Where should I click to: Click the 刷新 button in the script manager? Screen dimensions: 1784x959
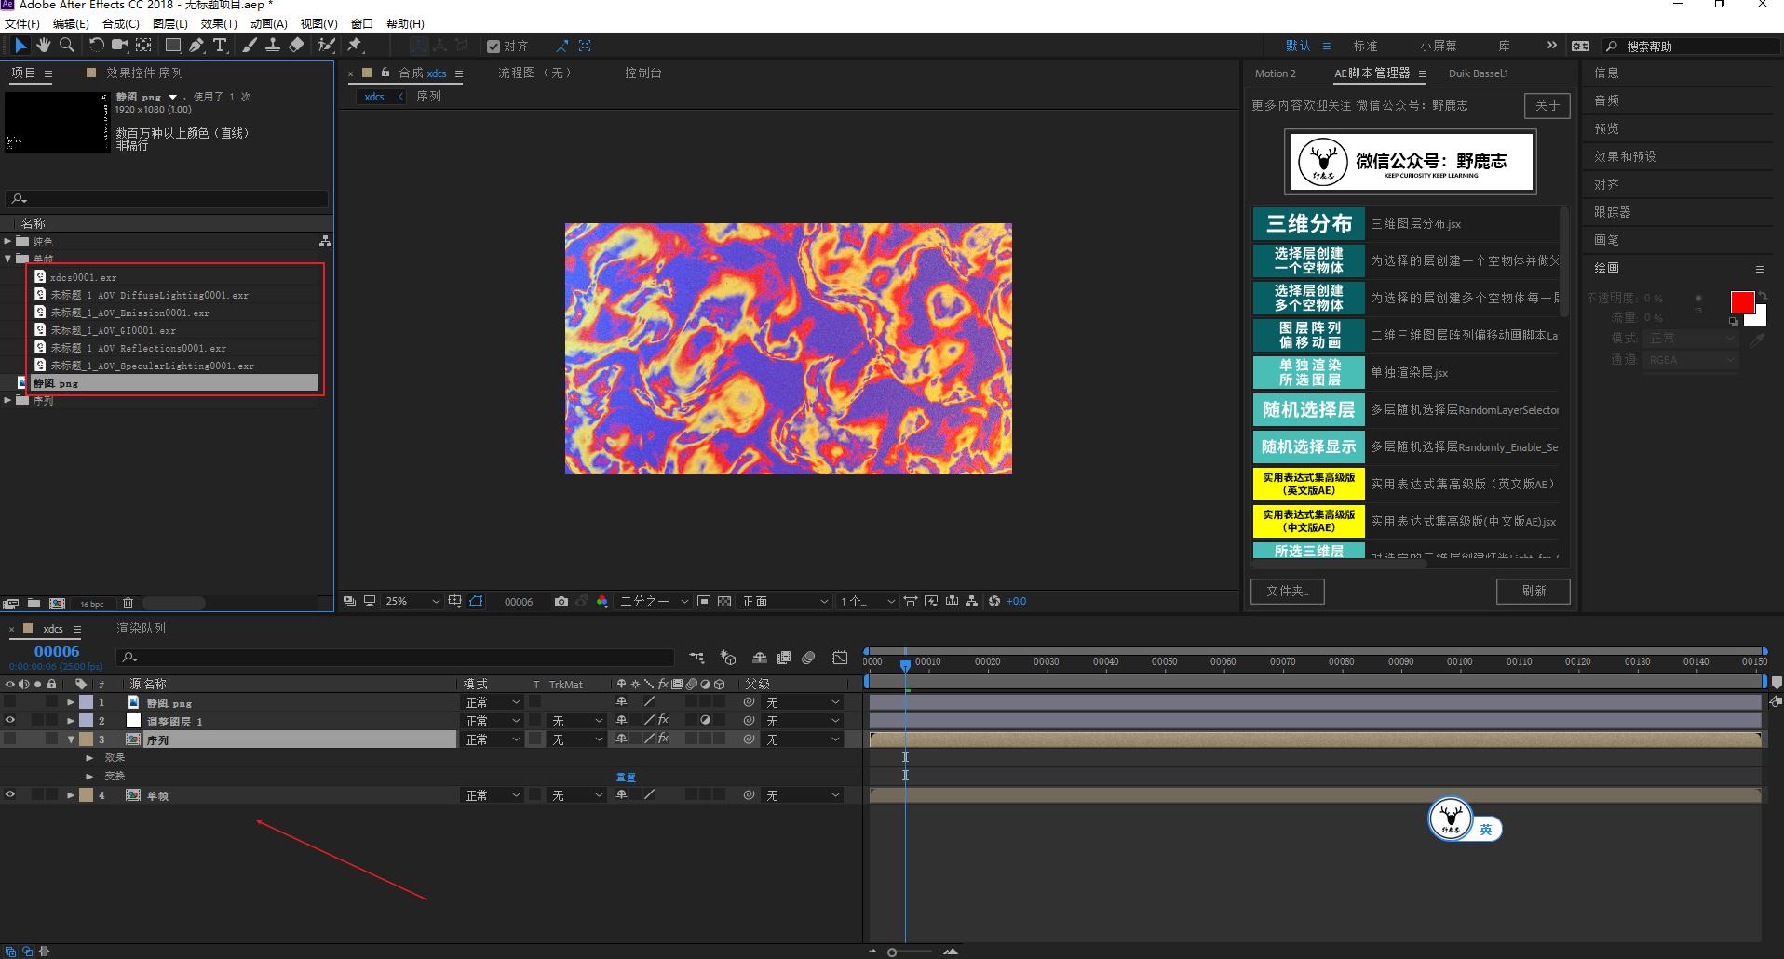(x=1533, y=591)
